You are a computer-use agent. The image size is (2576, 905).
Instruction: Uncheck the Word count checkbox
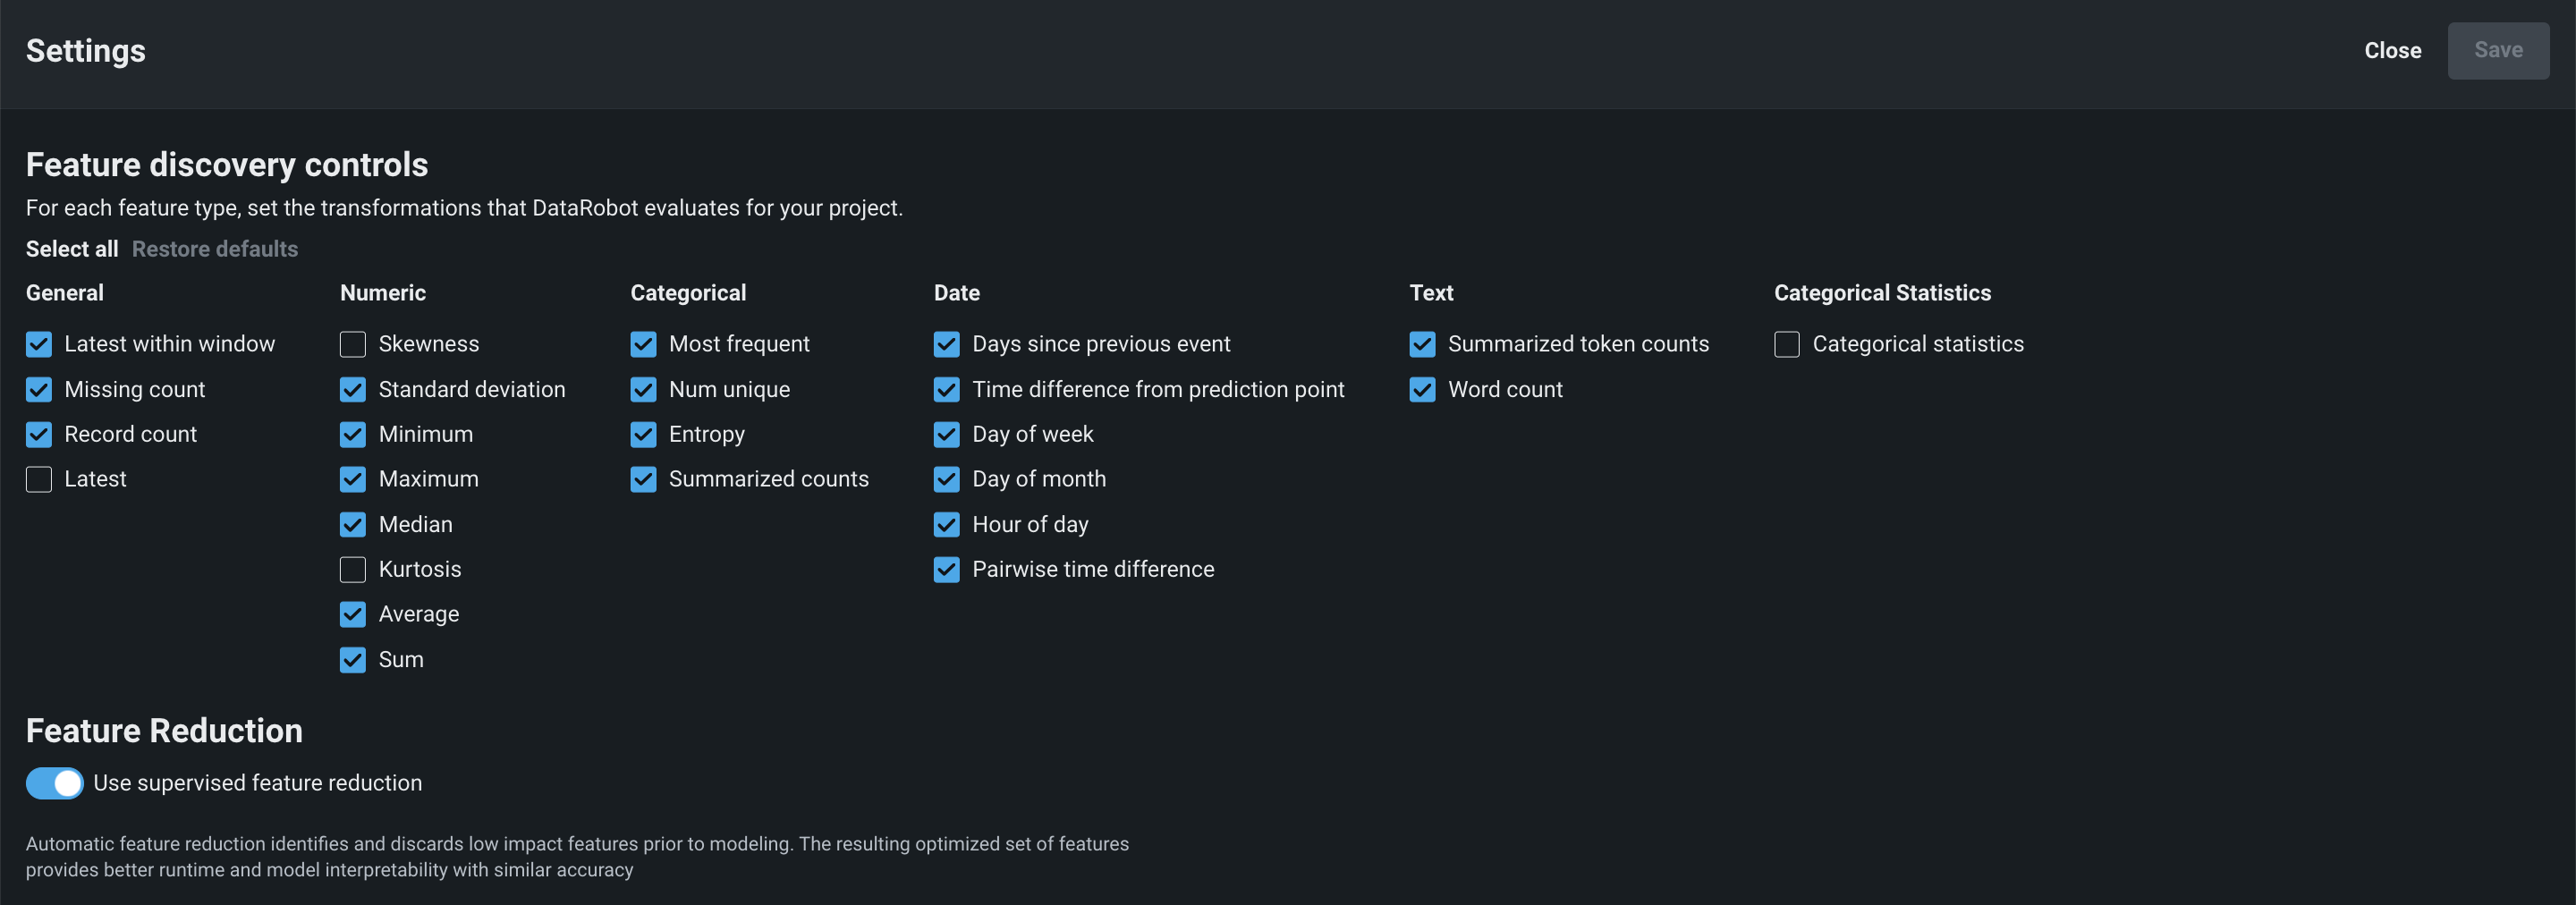(x=1422, y=389)
